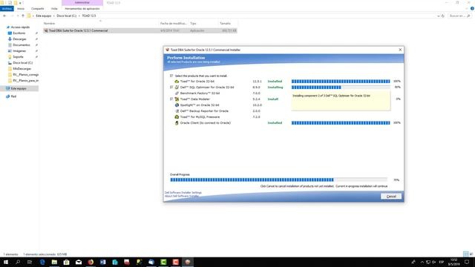Image resolution: width=475 pixels, height=267 pixels.
Task: Select the Toad DBA Suite for Oracle file
Action: (x=140, y=30)
